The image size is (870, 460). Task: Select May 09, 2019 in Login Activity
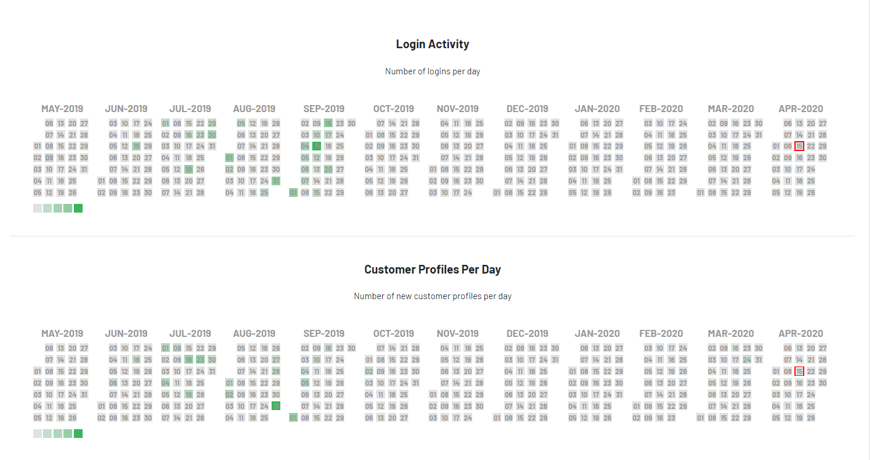pos(49,158)
